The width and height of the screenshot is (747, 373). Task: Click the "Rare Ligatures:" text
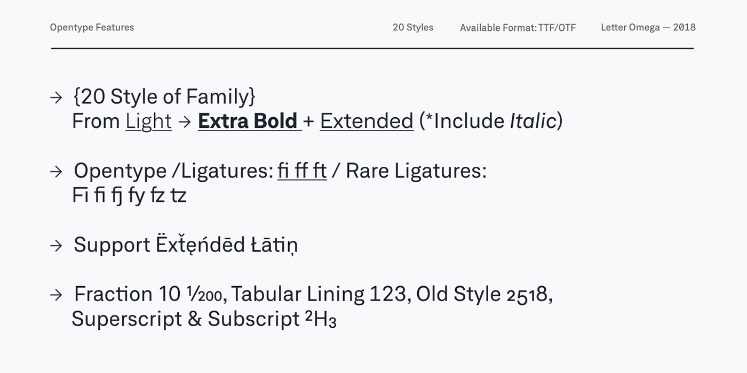(x=416, y=171)
